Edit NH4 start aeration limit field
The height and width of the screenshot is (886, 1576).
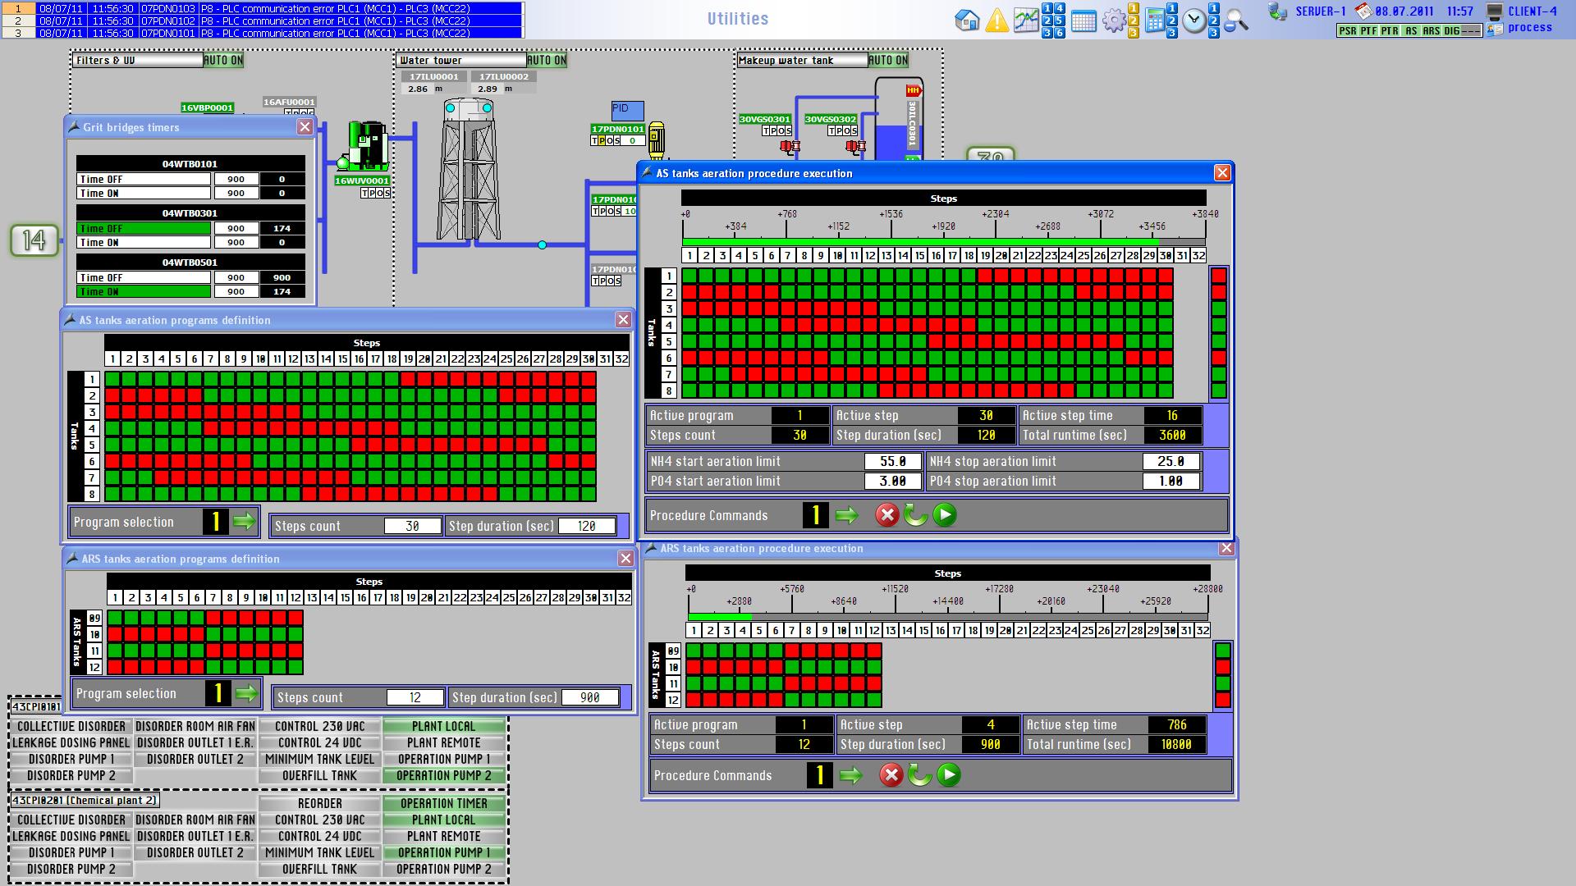pos(892,462)
